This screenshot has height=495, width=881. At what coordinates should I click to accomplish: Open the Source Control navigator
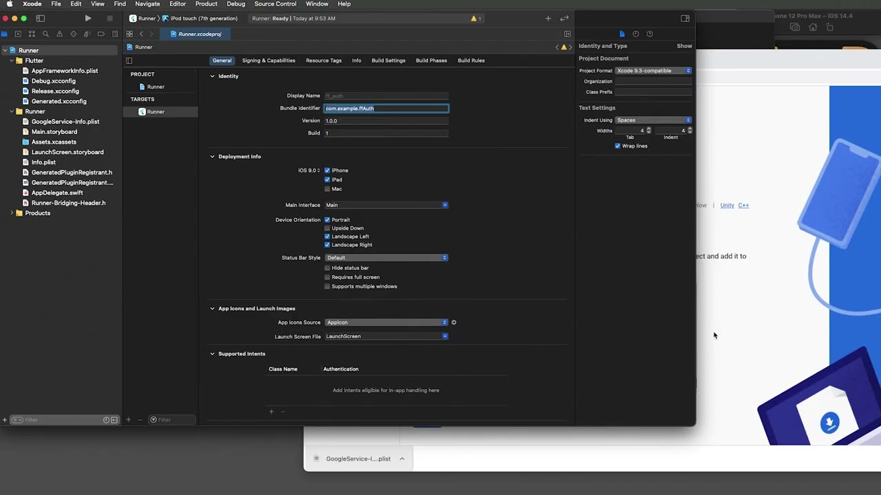coord(18,34)
